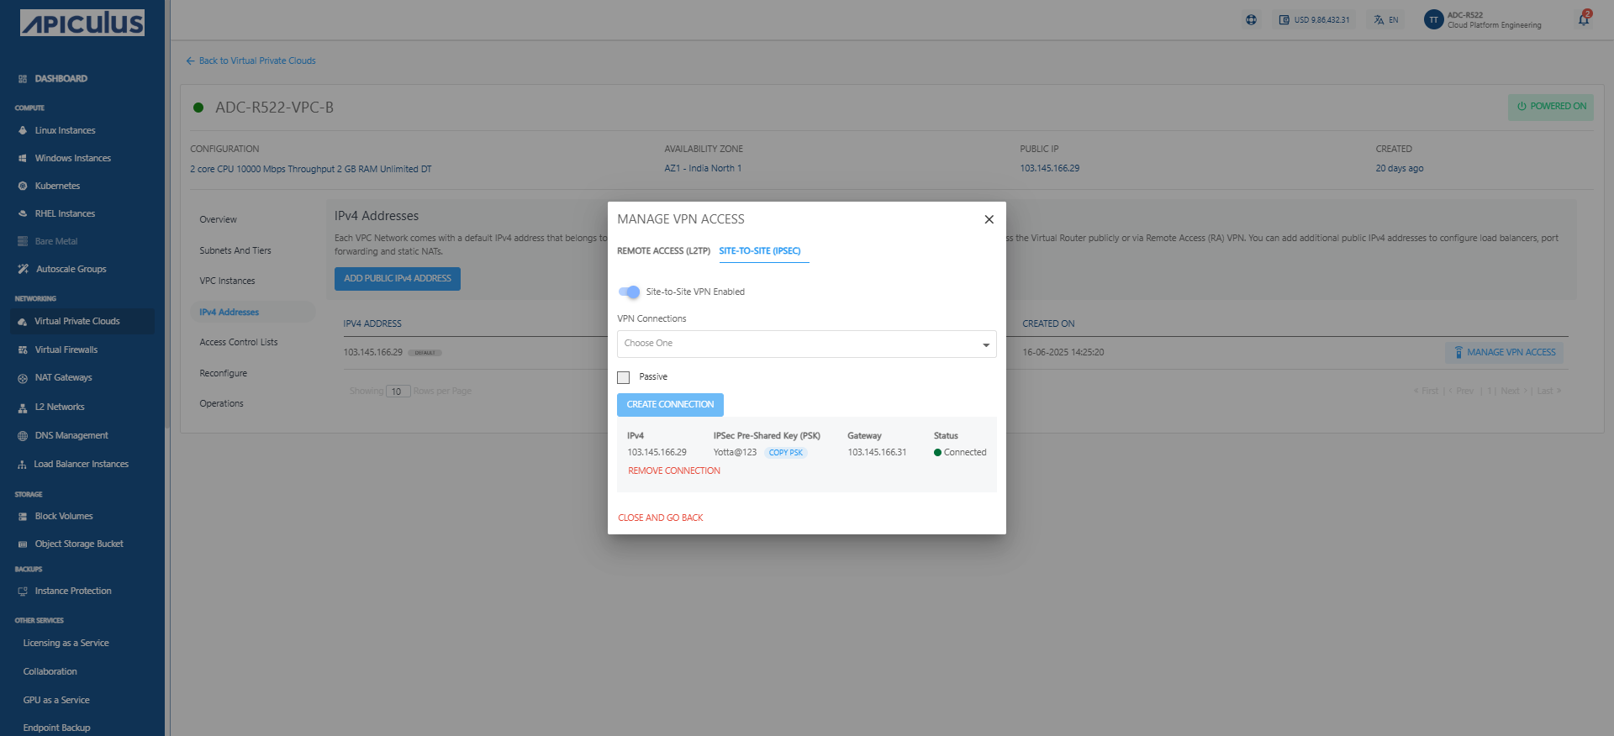Select the Site-to-Site (IPSEC) tab

(x=760, y=251)
